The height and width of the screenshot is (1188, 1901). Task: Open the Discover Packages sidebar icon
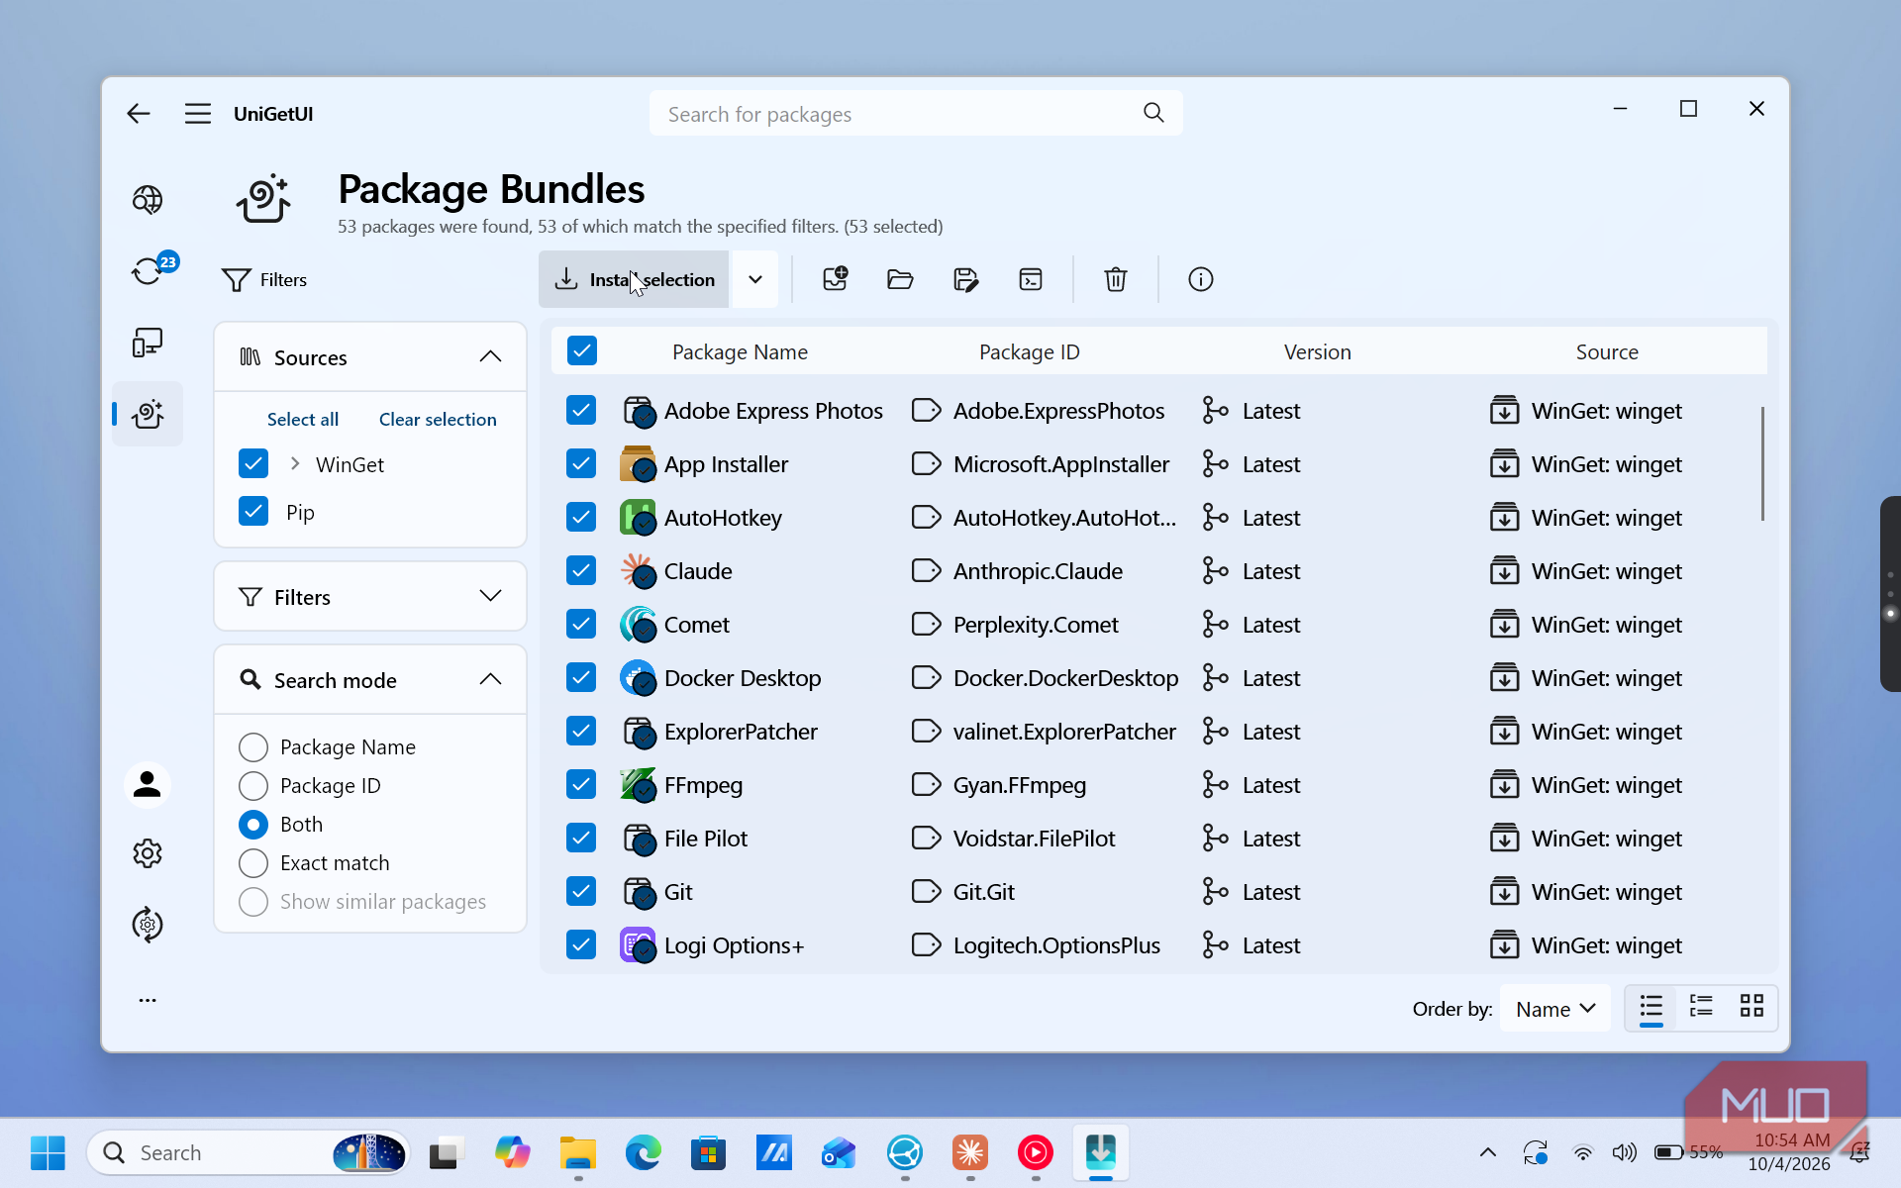[x=148, y=200]
